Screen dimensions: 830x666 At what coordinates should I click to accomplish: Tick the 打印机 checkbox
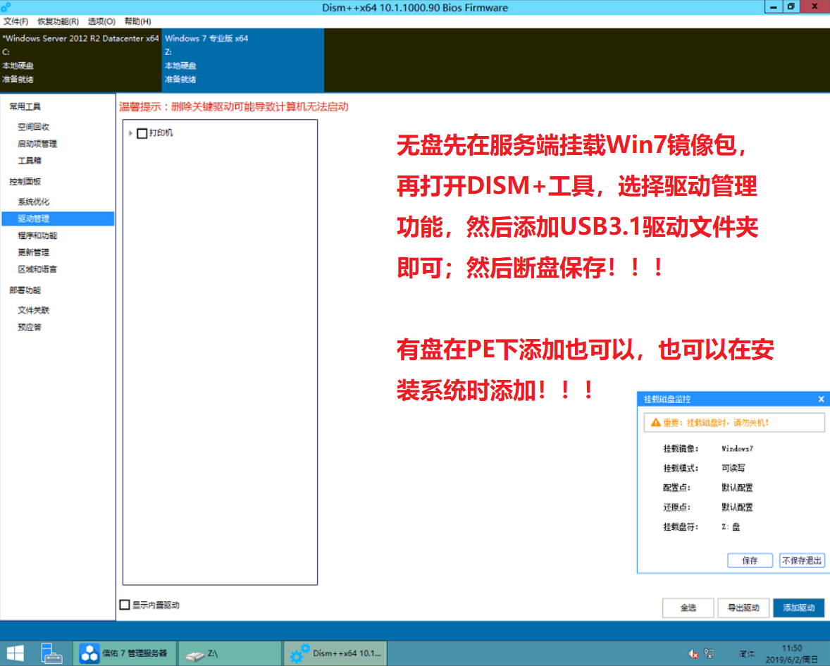pos(142,133)
